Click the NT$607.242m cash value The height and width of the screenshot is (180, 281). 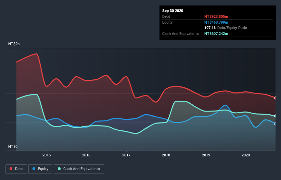[216, 34]
